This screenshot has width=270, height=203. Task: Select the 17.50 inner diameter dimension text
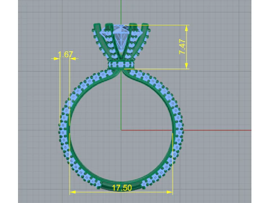tap(122, 188)
